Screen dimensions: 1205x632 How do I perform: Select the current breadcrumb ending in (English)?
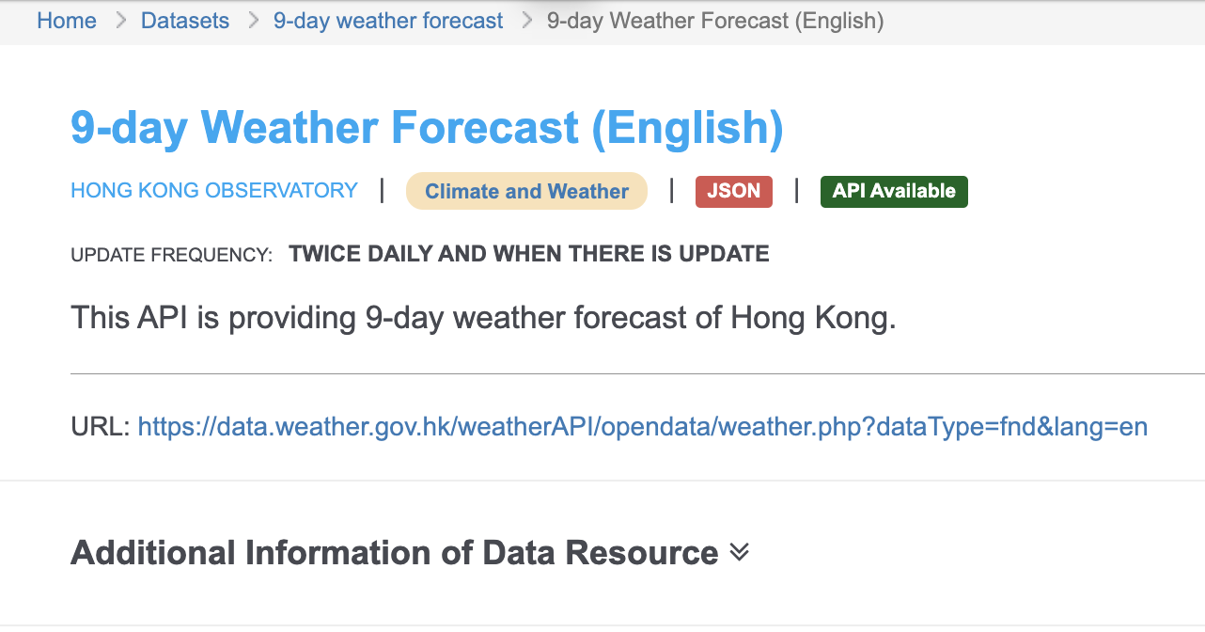point(715,21)
